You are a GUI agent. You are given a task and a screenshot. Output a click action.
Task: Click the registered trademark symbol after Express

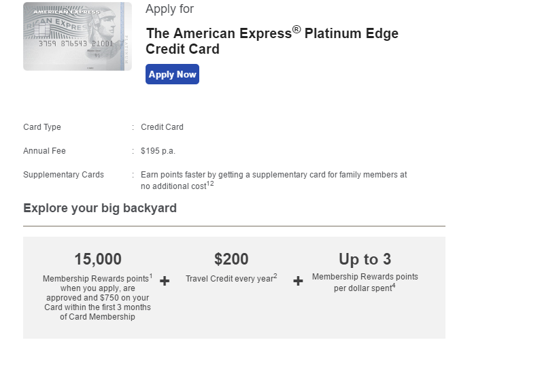[x=297, y=30]
